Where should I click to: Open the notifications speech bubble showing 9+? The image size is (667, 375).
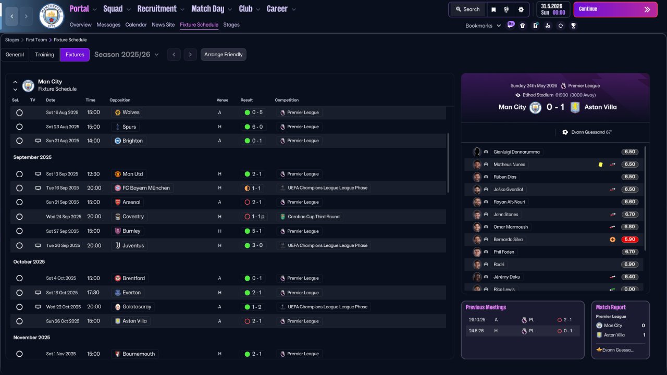(510, 25)
